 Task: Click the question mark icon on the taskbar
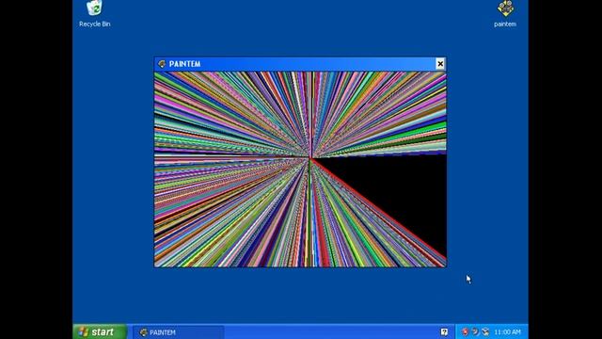tap(444, 332)
